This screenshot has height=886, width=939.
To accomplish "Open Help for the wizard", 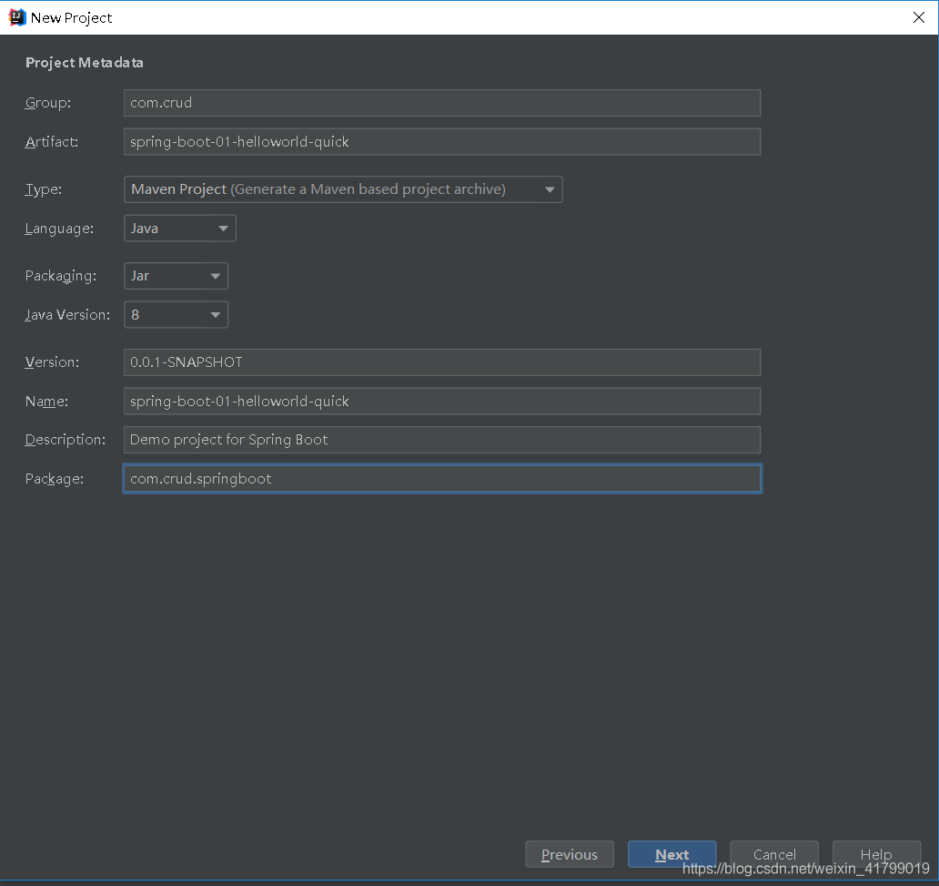I will click(877, 854).
